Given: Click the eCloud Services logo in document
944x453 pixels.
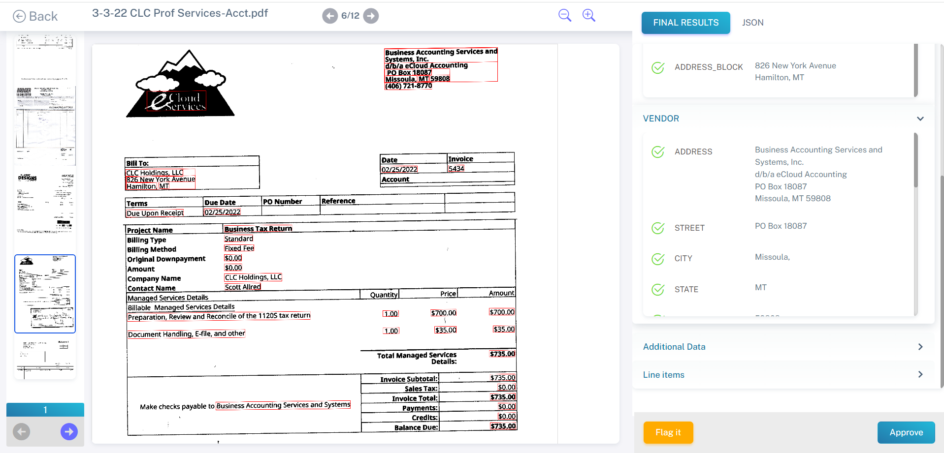Looking at the screenshot, I should [180, 84].
